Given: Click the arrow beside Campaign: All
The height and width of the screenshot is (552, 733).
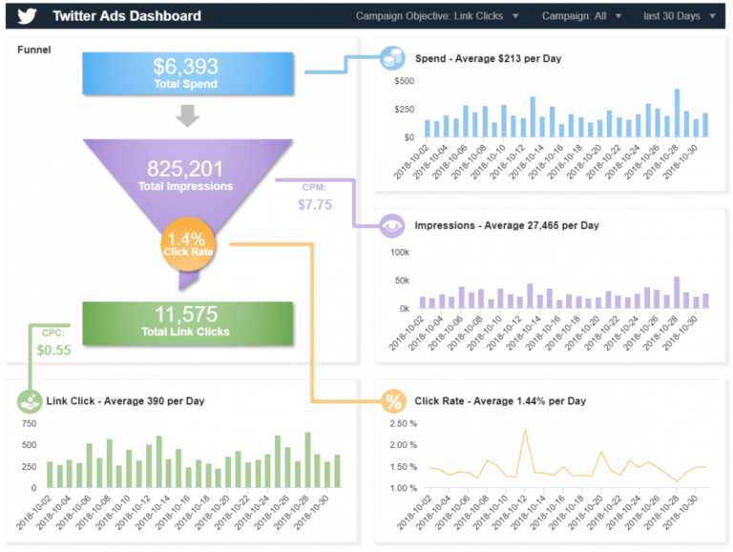Looking at the screenshot, I should point(618,16).
